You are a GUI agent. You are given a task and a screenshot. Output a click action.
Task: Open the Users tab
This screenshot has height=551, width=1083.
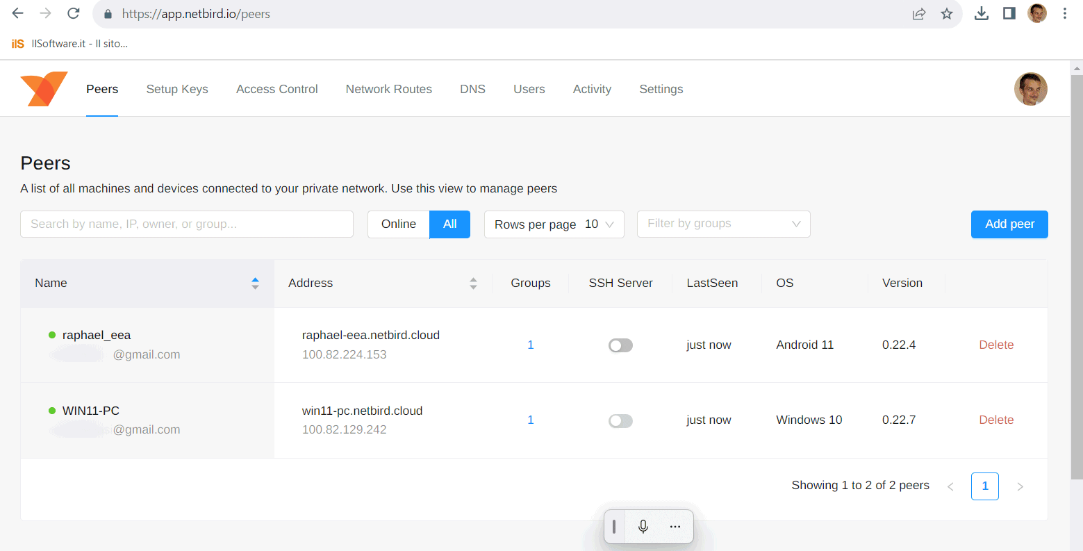point(529,89)
